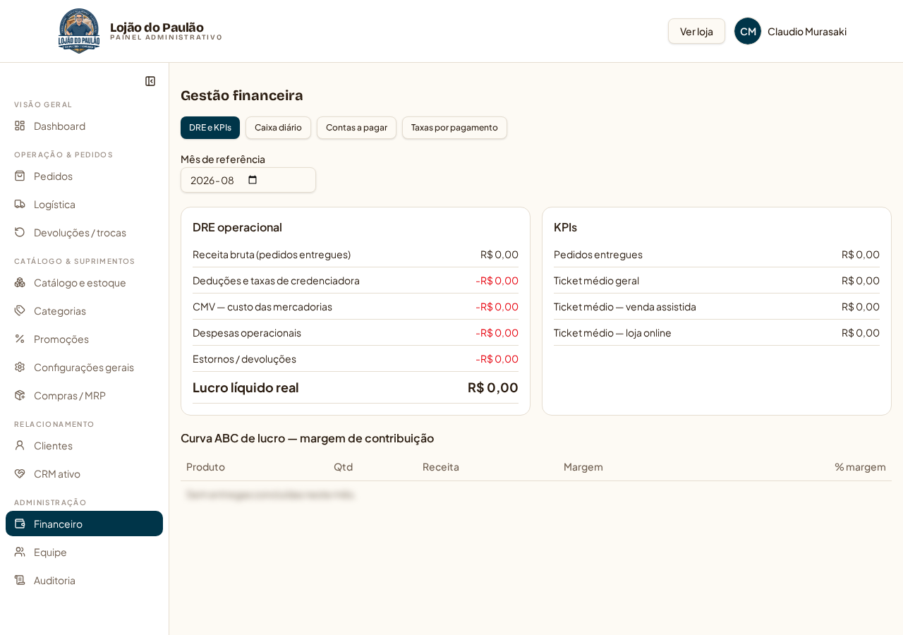Viewport: 903px width, 635px height.
Task: Click the Logística truck icon
Action: pos(20,204)
